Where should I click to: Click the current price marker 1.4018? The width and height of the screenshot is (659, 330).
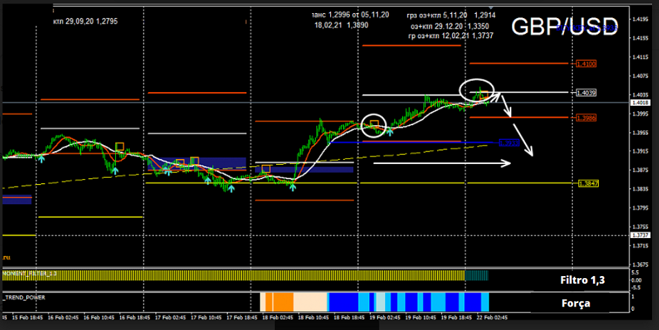pos(640,103)
